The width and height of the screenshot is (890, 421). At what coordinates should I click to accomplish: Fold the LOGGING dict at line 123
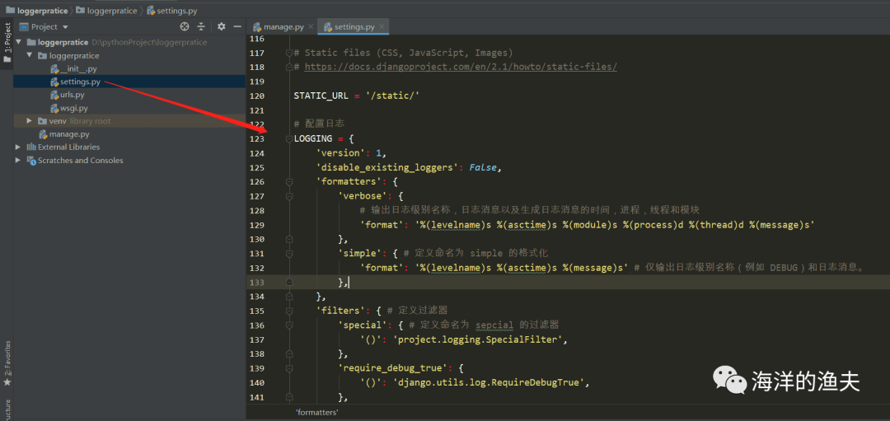point(289,139)
